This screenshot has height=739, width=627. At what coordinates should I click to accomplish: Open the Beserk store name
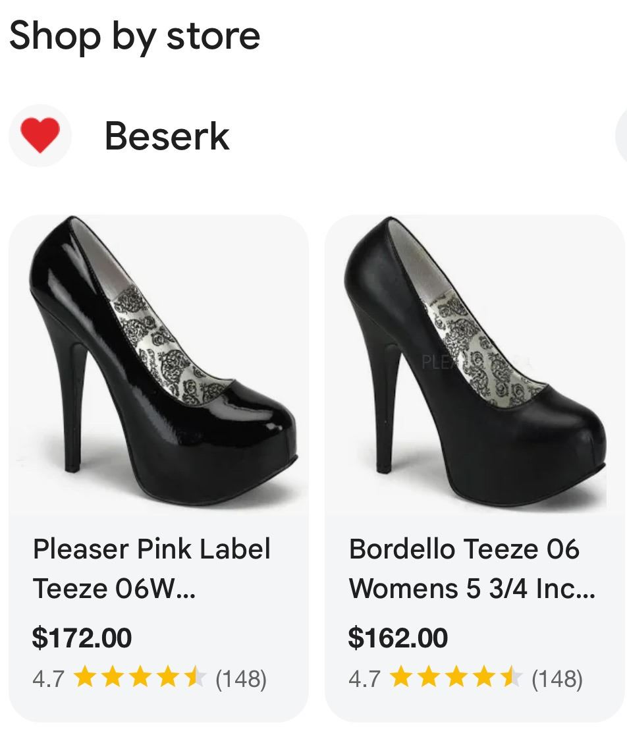tap(167, 136)
